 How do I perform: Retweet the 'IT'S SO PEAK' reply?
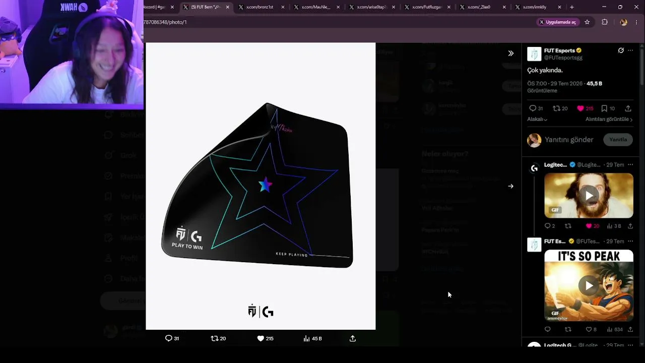coord(568,330)
